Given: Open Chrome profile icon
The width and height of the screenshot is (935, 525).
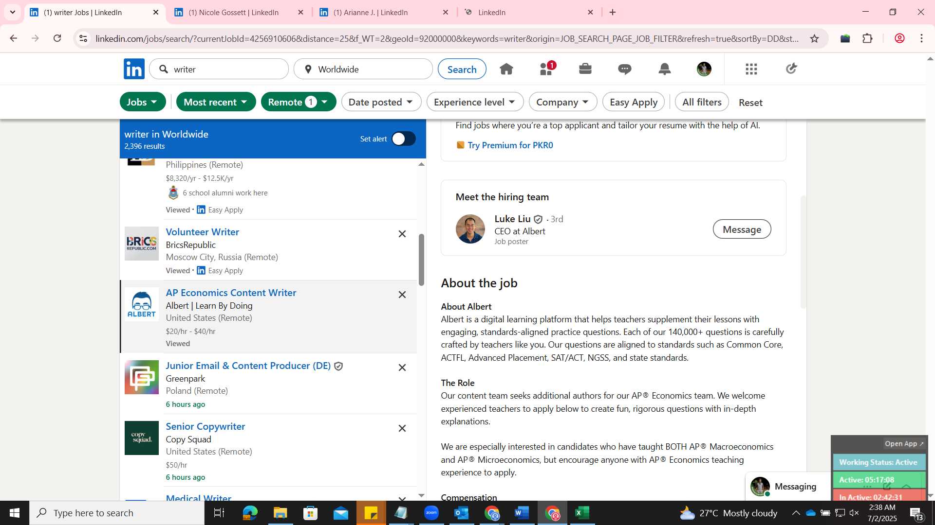Looking at the screenshot, I should tap(899, 38).
